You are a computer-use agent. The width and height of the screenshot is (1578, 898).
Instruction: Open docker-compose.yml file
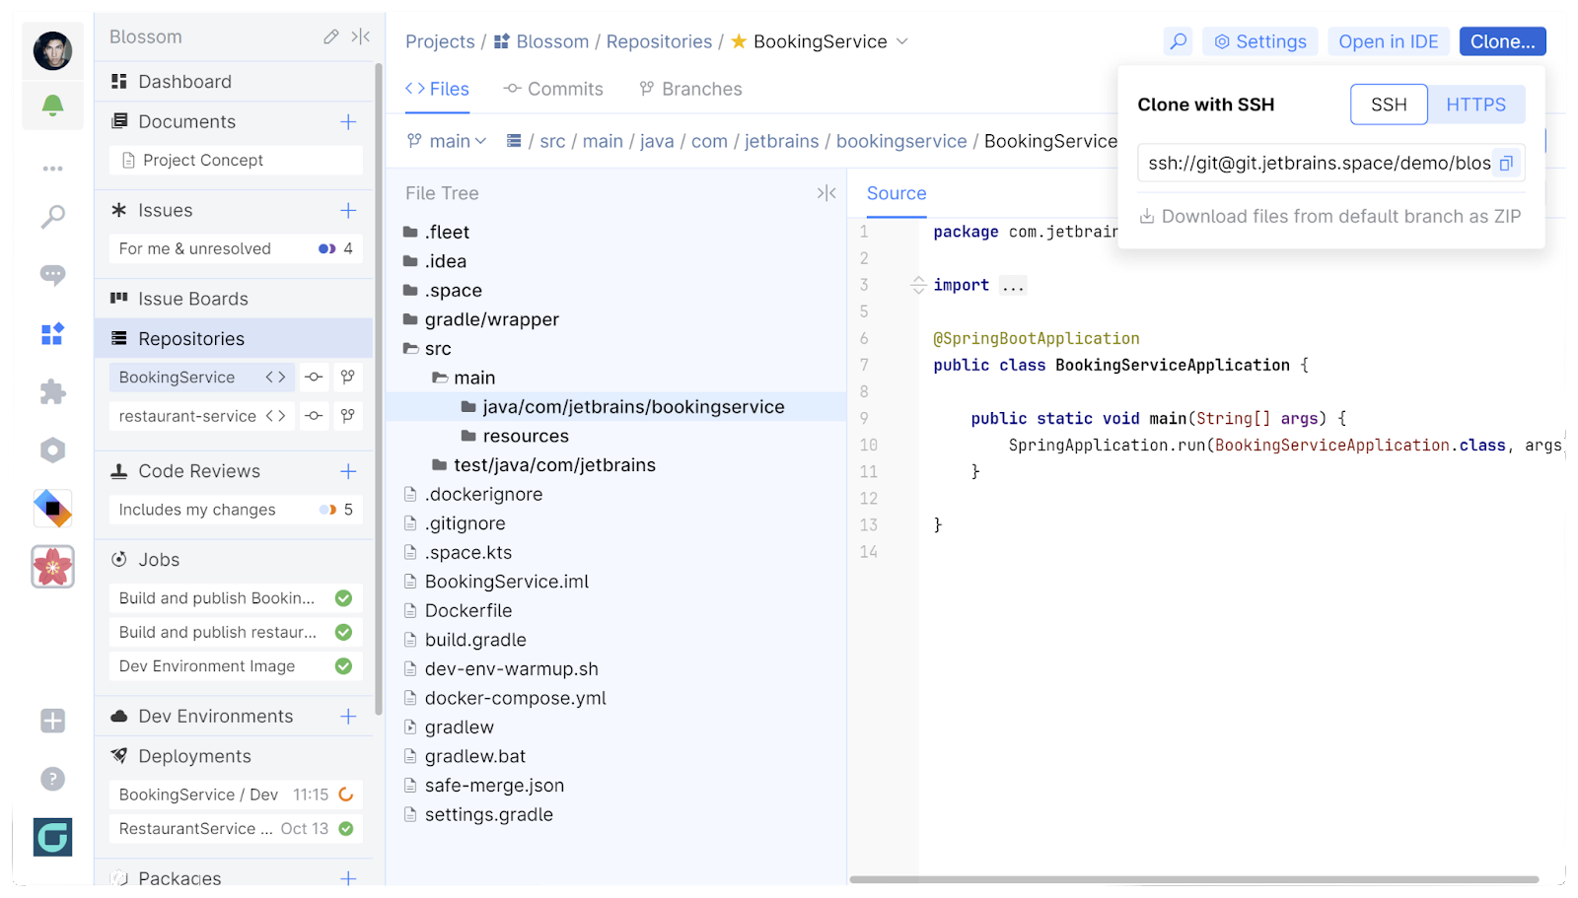pyautogui.click(x=515, y=699)
